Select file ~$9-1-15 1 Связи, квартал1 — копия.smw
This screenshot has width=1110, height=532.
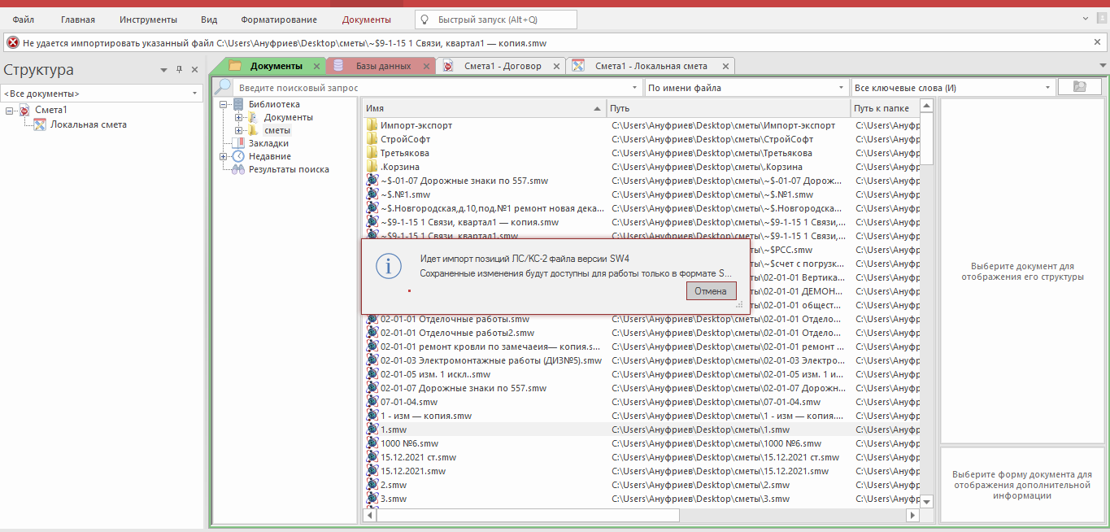point(469,222)
